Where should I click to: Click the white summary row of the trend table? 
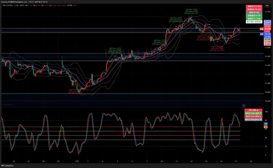click(x=254, y=22)
